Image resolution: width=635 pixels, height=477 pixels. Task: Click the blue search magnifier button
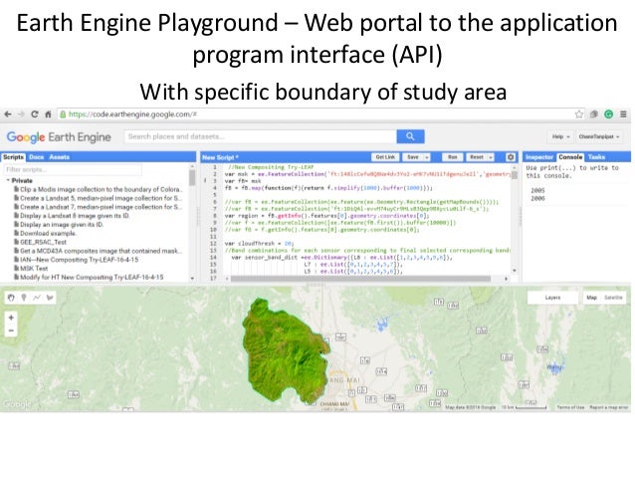tap(410, 136)
